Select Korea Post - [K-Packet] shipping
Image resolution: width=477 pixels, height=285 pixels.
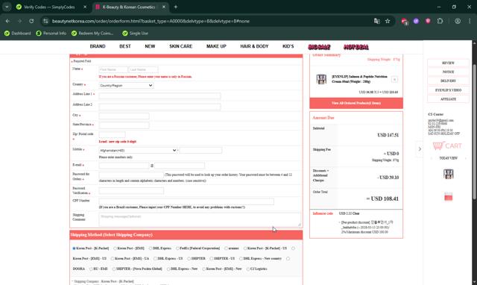(74, 248)
